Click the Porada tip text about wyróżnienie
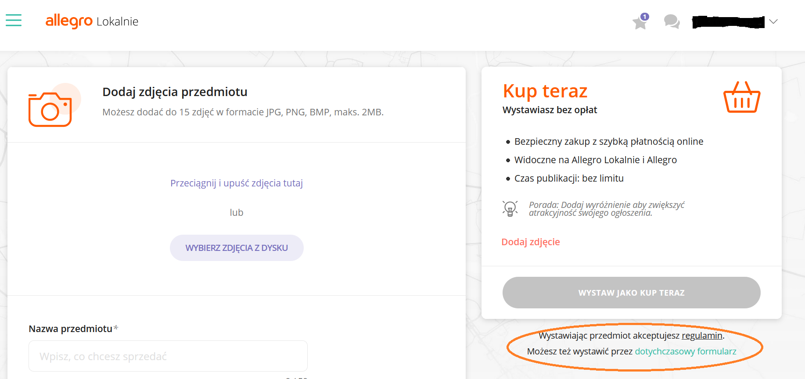 [x=607, y=209]
